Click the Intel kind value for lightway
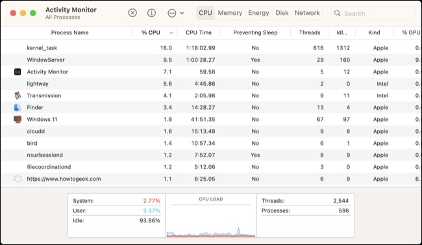 coord(382,84)
